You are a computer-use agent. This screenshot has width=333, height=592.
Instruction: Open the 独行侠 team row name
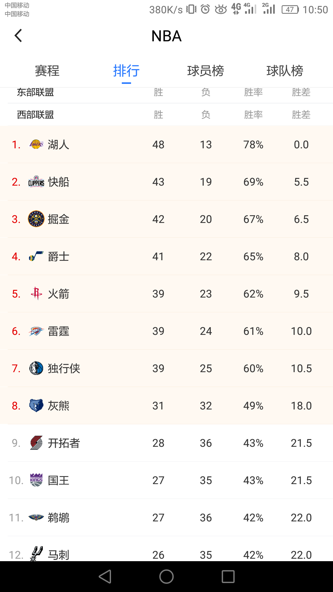click(64, 368)
